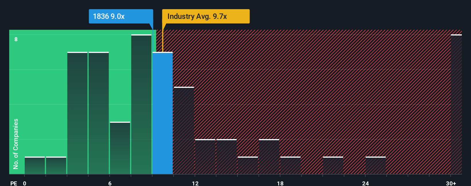Click the x-axis label 24
The width and height of the screenshot is (471, 186).
click(x=365, y=183)
